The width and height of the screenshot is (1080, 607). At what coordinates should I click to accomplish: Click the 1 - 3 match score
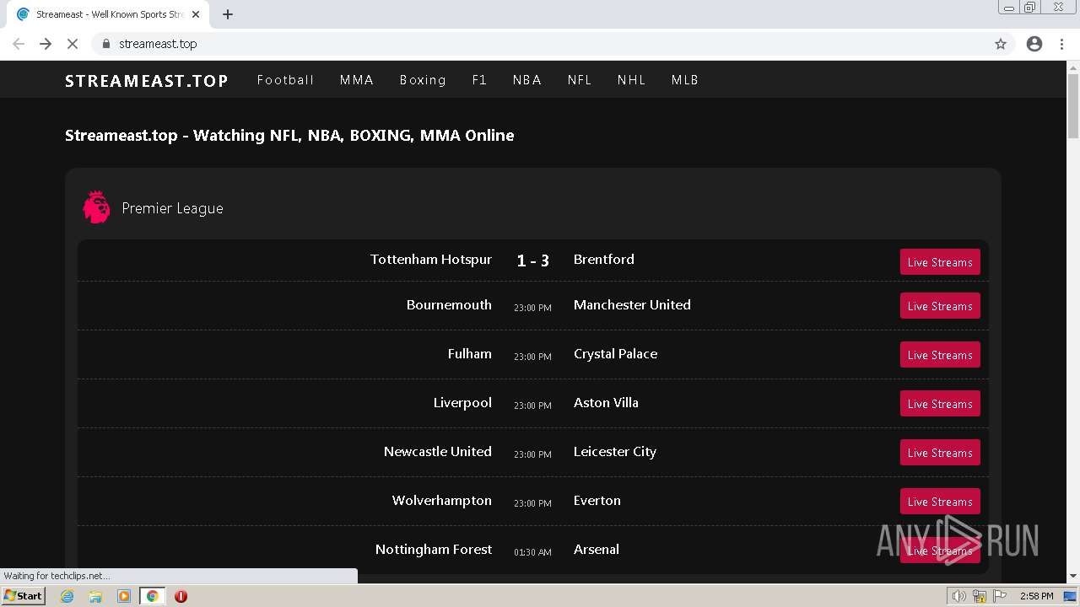[x=533, y=261]
